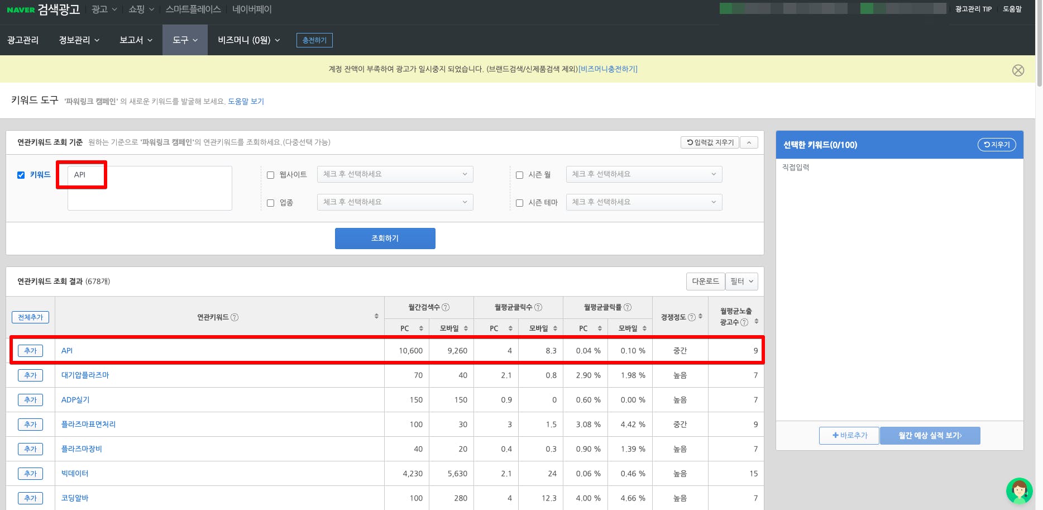Screen dimensions: 1043x510
Task: Open the 업종 selection dropdown
Action: [395, 202]
